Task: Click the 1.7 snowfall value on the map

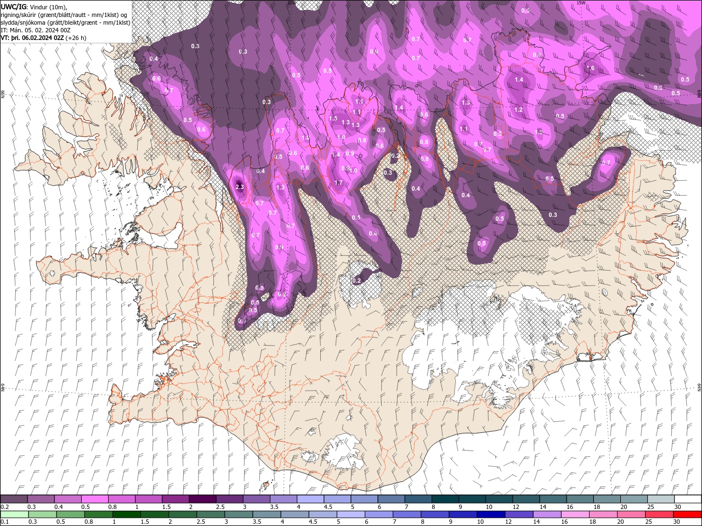Action: [x=338, y=183]
